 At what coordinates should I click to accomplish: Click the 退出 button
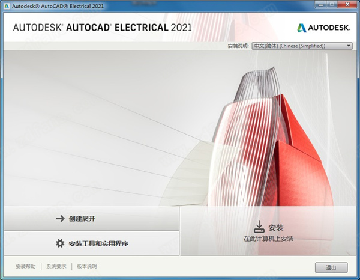click(331, 267)
